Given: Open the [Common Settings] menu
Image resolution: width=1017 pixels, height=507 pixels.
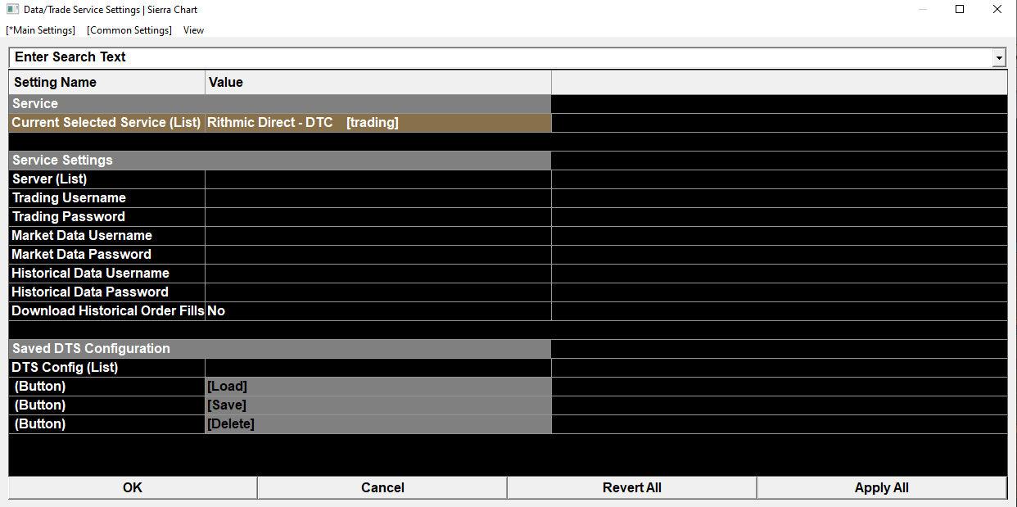Looking at the screenshot, I should point(129,30).
